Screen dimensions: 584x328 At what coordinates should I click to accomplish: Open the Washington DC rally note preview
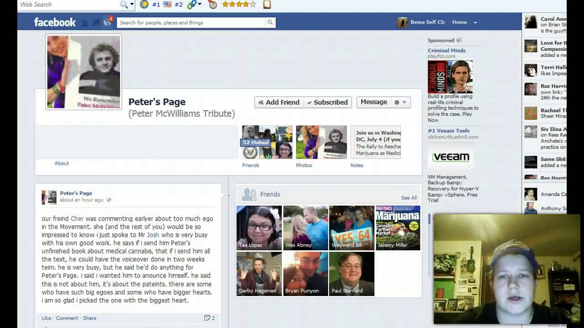coord(375,142)
